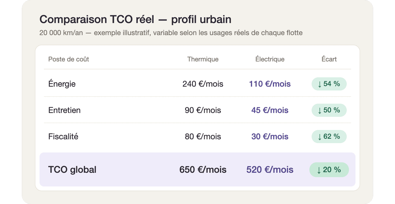The image size is (395, 204).
Task: Click the Entretien row label
Action: coord(64,110)
